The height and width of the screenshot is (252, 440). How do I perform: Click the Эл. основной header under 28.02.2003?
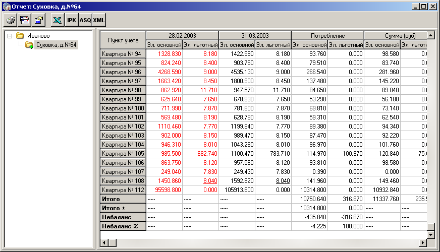tap(164, 45)
